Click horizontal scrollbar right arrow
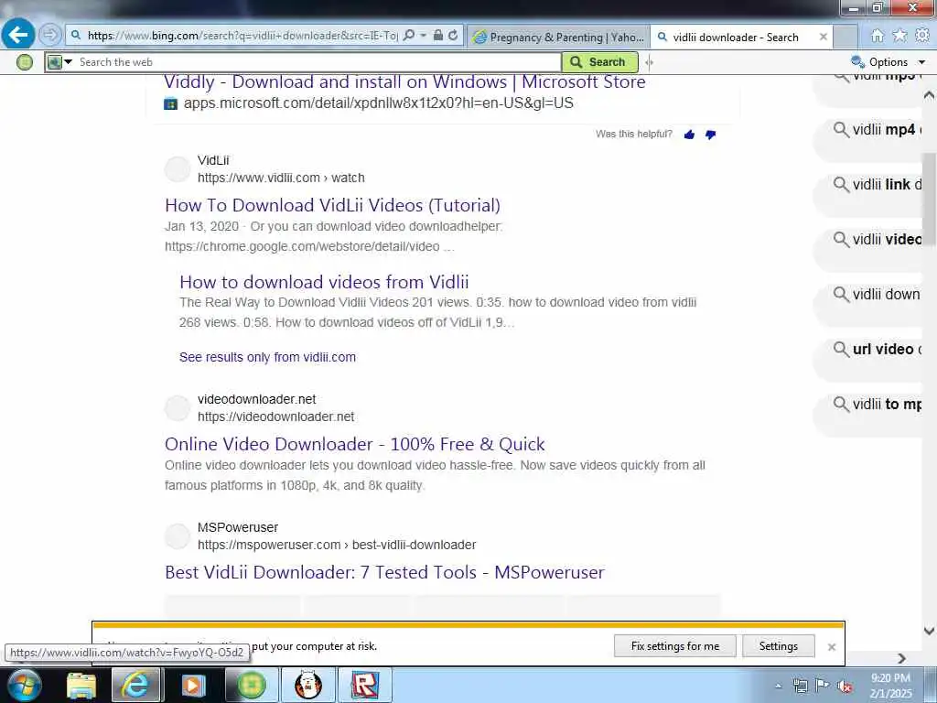The width and height of the screenshot is (937, 703). (901, 658)
